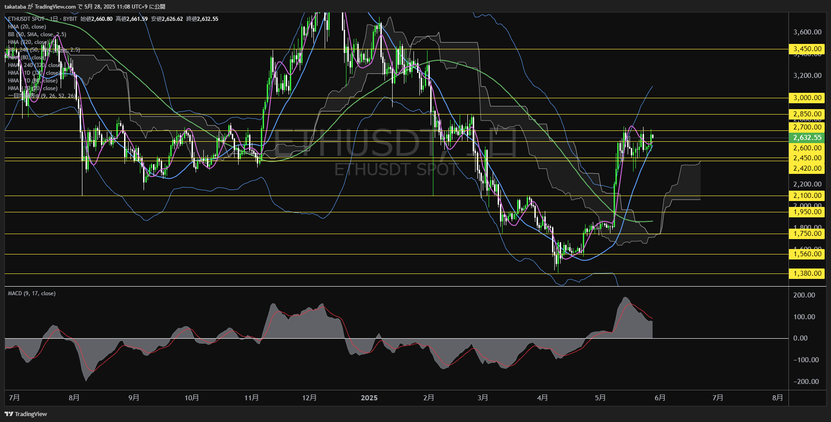The image size is (831, 422).
Task: Click the 2,100.00 yellow price label
Action: (x=807, y=196)
